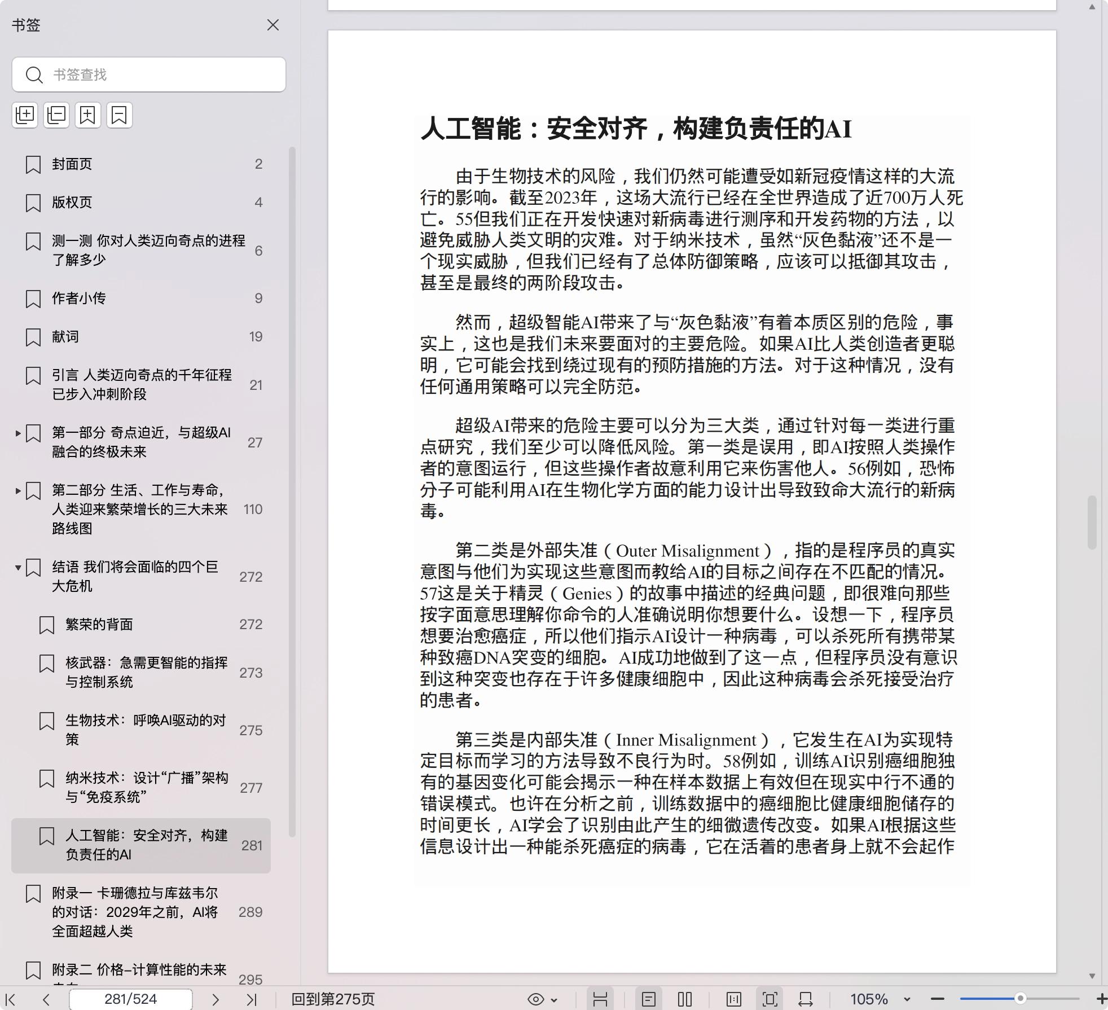Click 回到第275页 link
This screenshot has height=1010, width=1108.
click(x=333, y=999)
